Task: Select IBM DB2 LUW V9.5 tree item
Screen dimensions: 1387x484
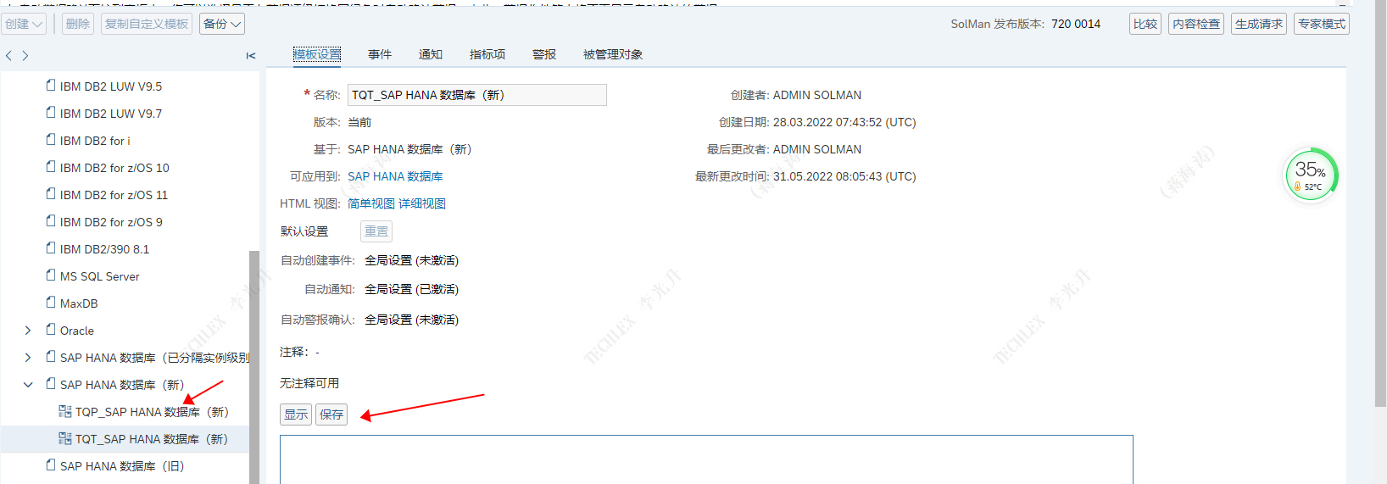Action: 111,86
